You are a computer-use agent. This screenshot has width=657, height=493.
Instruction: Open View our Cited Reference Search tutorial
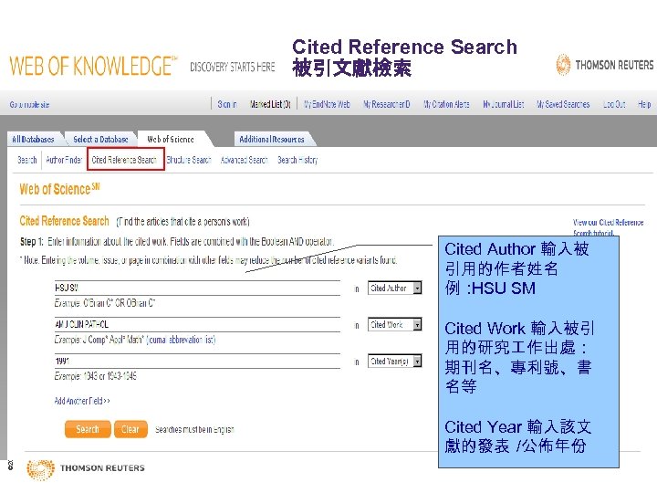tap(608, 226)
